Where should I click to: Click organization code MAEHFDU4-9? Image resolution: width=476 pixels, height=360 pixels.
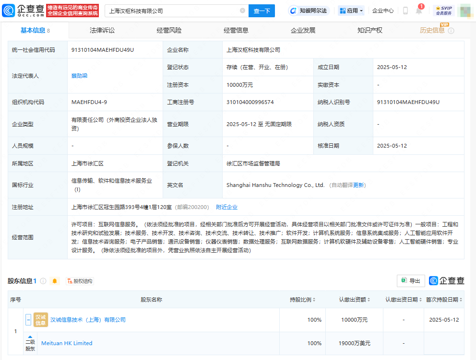pyautogui.click(x=89, y=102)
